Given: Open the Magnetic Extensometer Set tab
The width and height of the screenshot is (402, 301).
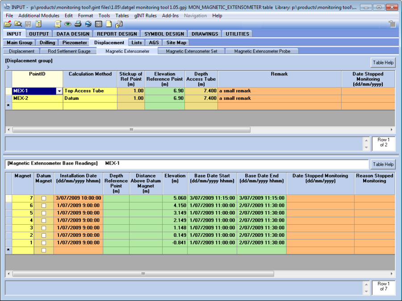Looking at the screenshot, I should click(x=191, y=51).
